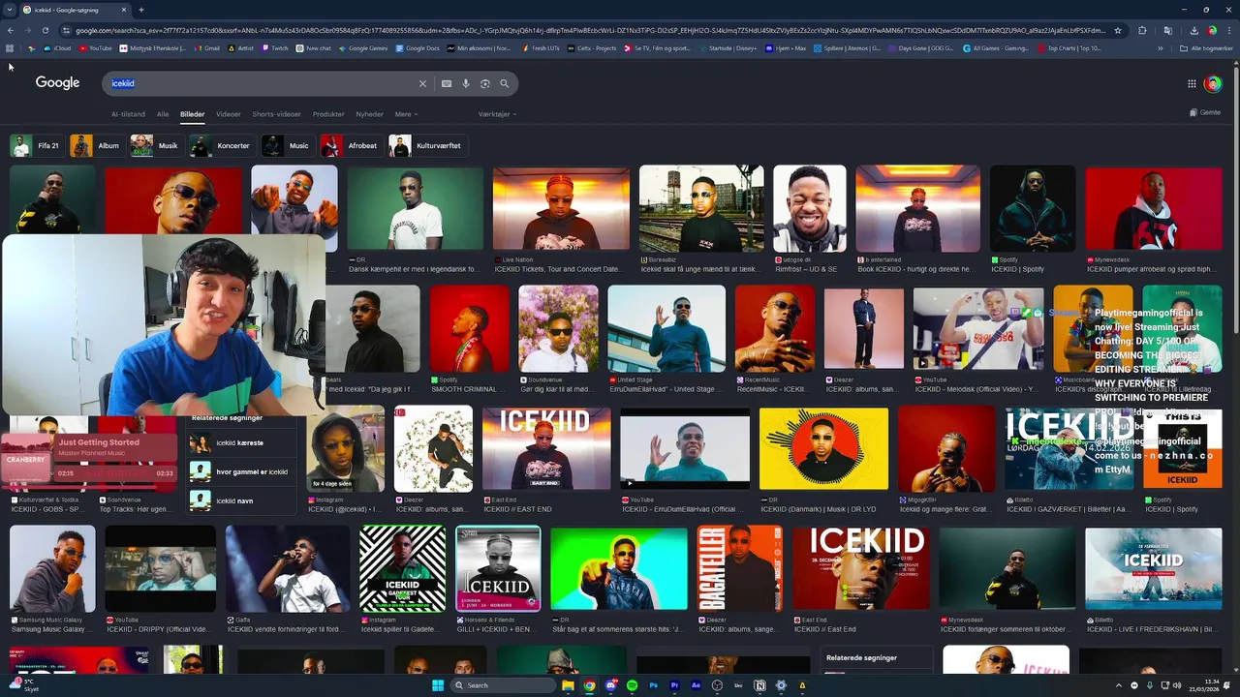1240x697 pixels.
Task: Open the YouTube bookmark in bookmarks bar
Action: (x=96, y=48)
